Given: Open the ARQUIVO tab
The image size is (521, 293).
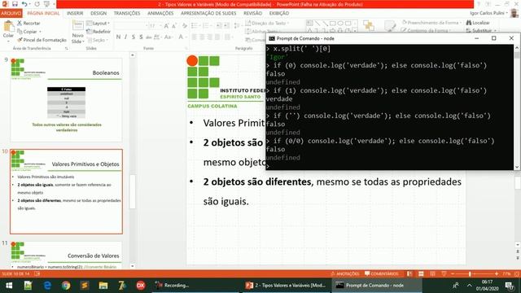Looking at the screenshot, I should [x=11, y=13].
